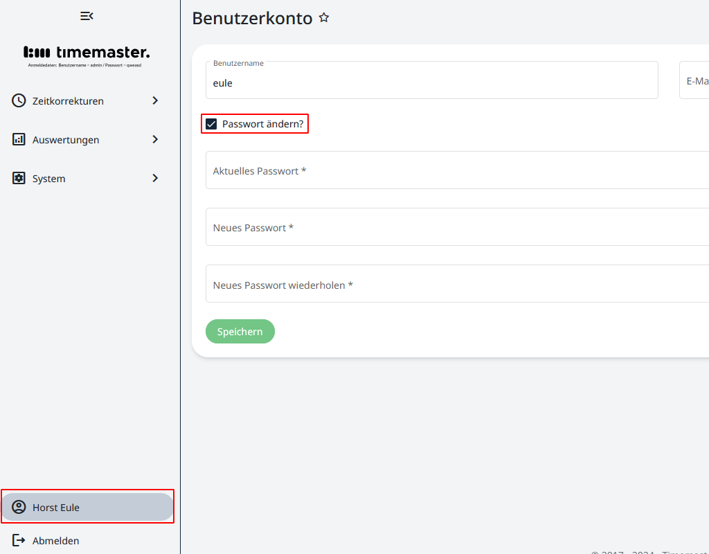The image size is (709, 554).
Task: Focus the Aktuelles Passwort field
Action: point(457,170)
